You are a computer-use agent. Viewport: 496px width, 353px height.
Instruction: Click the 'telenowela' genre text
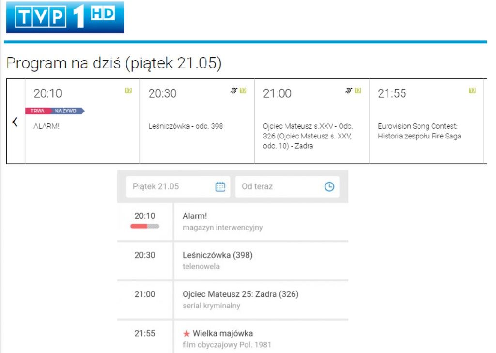(x=201, y=267)
